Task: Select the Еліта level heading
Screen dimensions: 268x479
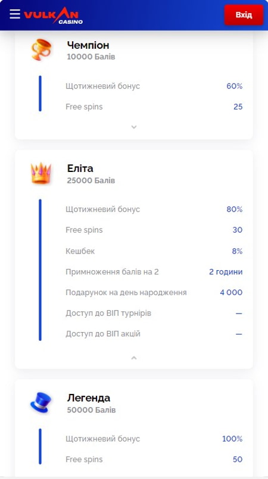Action: pos(80,168)
